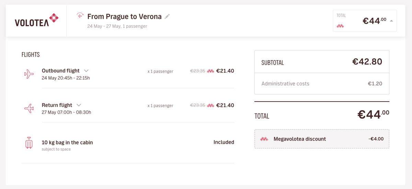This screenshot has width=412, height=189.
Task: Click the cabin bag luggage icon
Action: pyautogui.click(x=29, y=143)
